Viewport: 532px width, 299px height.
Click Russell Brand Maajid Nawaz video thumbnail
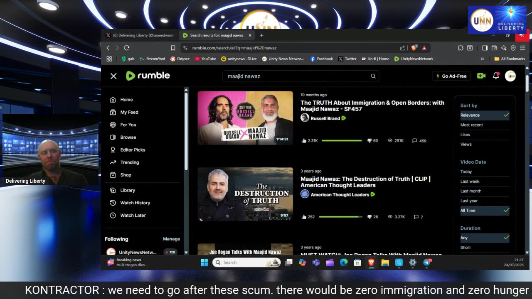(245, 118)
